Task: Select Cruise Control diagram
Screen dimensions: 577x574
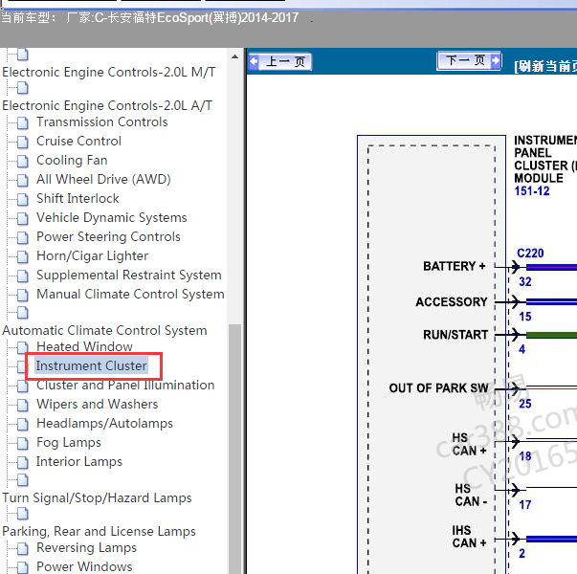Action: [x=78, y=141]
